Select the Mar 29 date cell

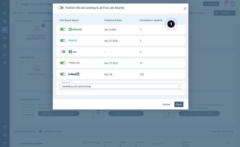click(x=108, y=74)
